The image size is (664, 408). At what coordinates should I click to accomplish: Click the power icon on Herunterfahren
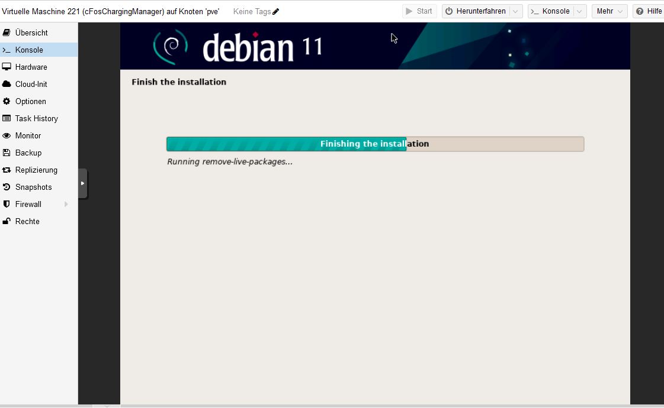[449, 11]
